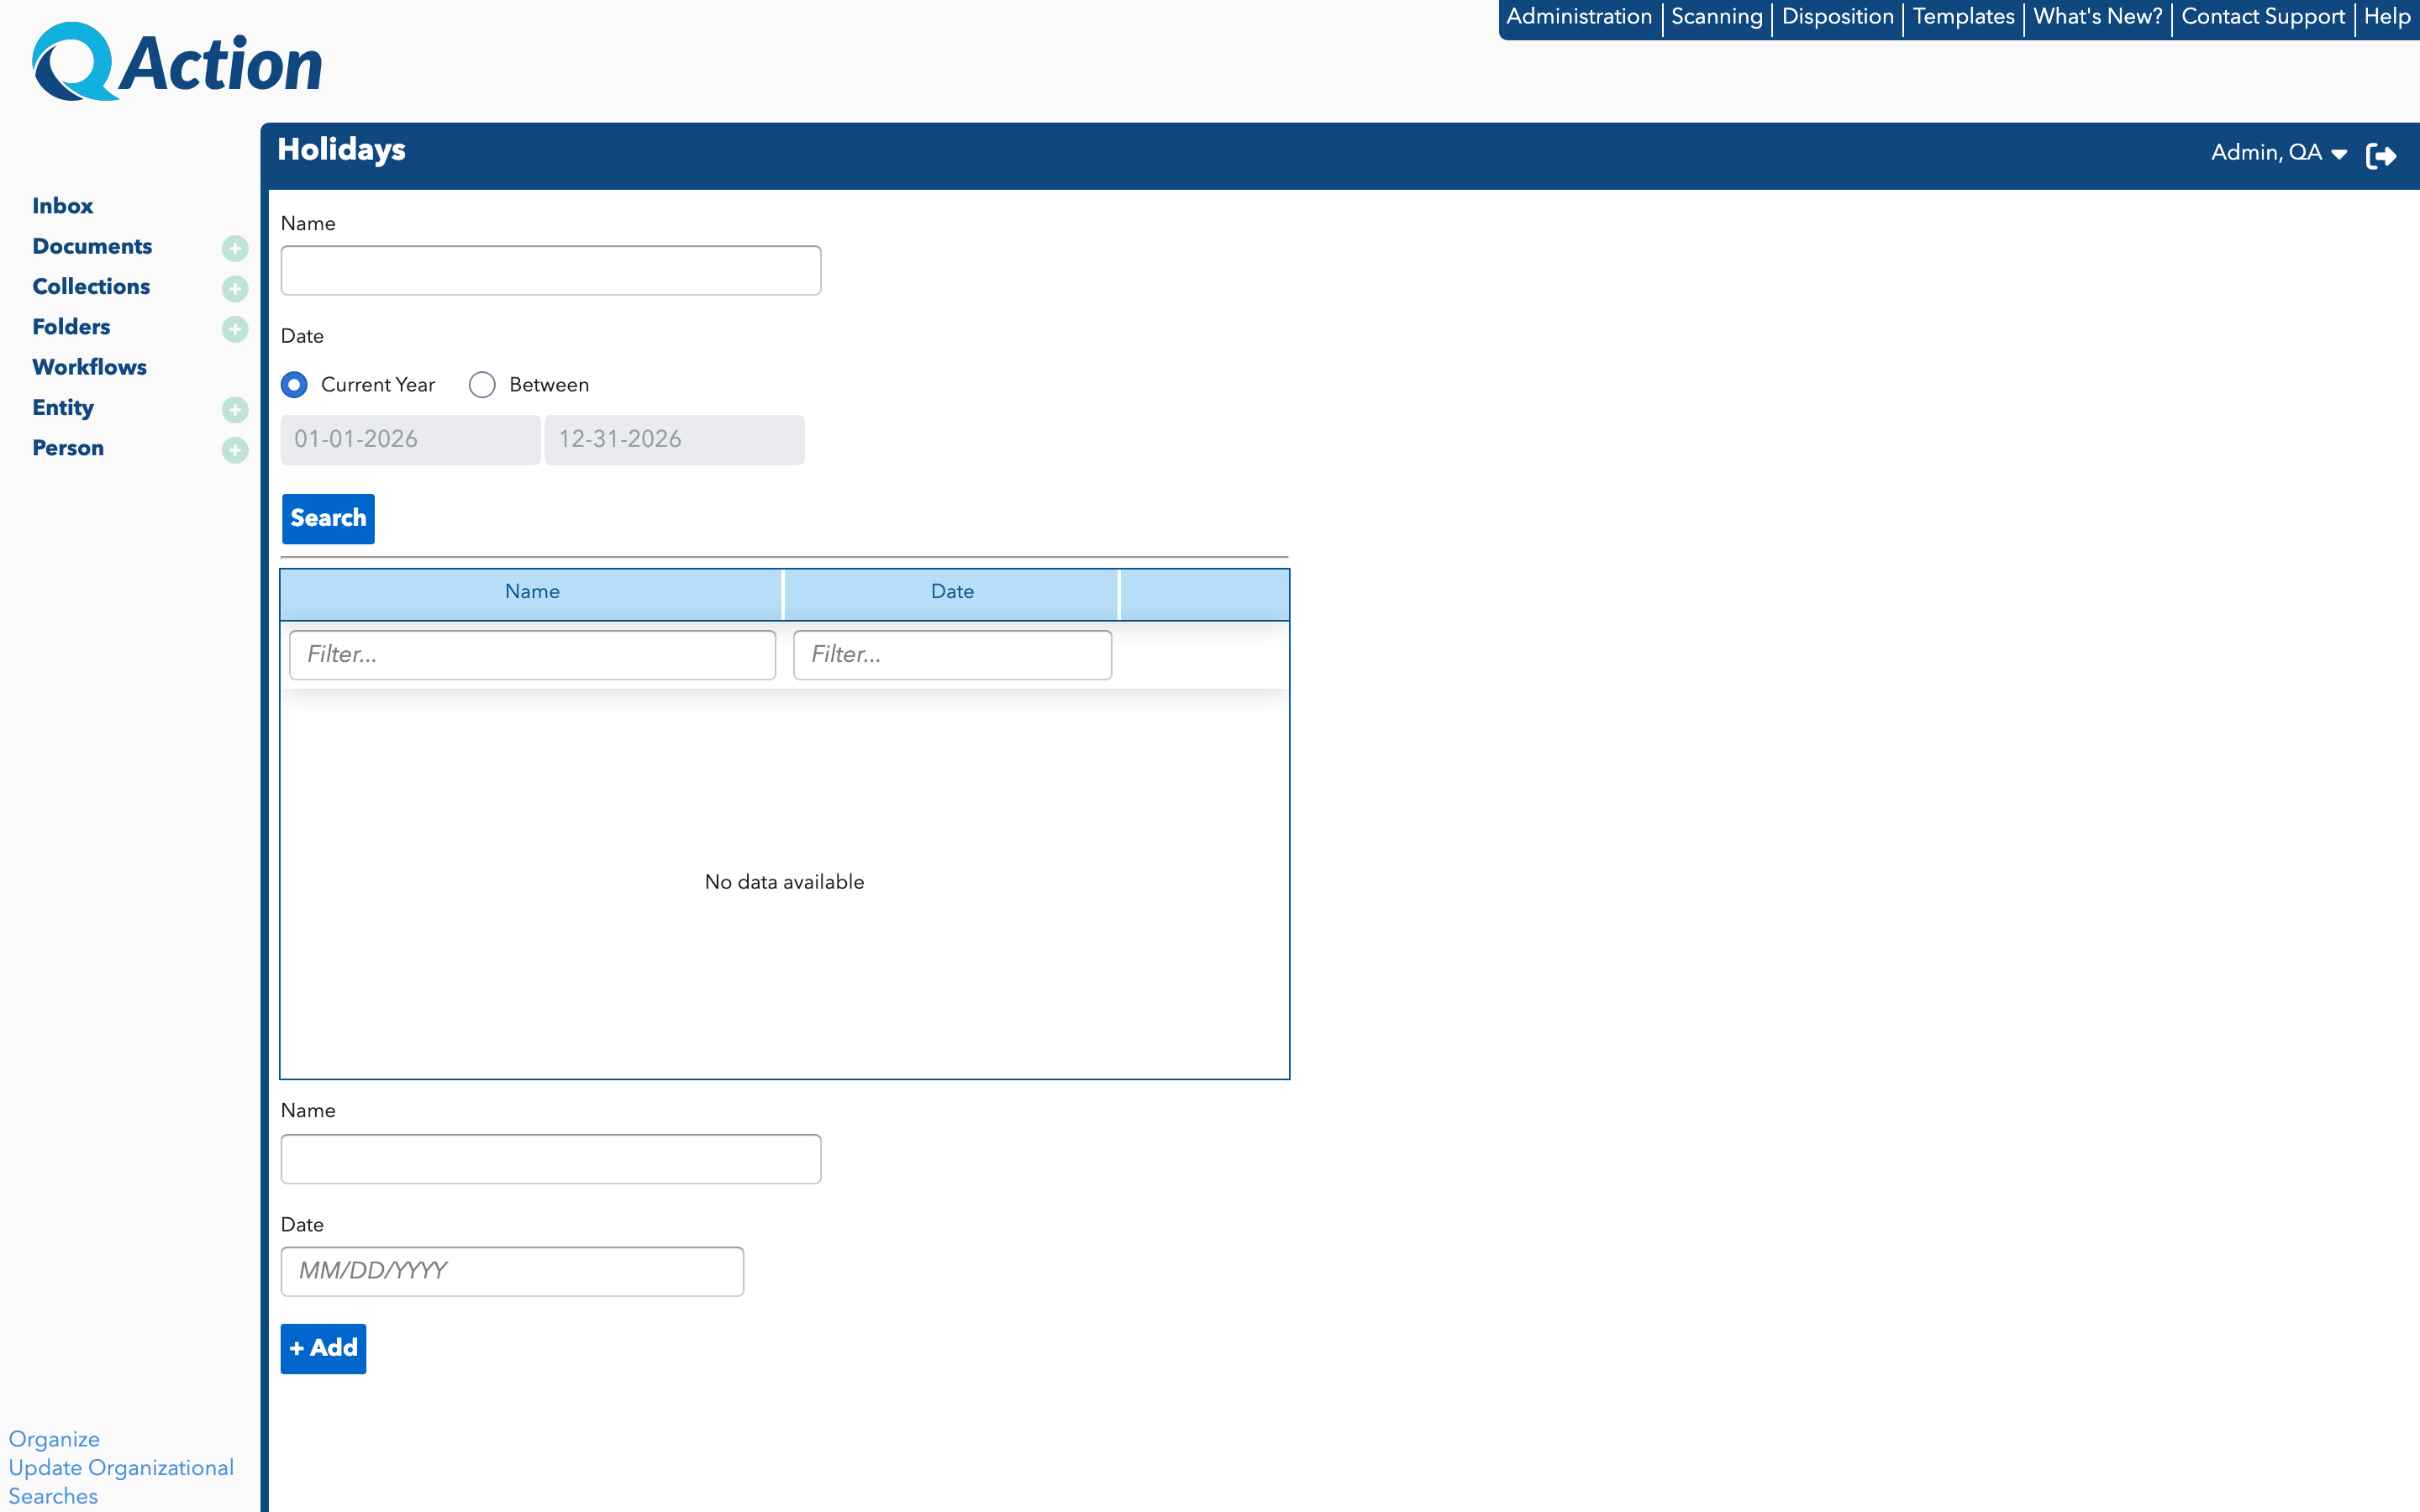The image size is (2420, 1512).
Task: Open Entity in the sidebar
Action: point(63,408)
